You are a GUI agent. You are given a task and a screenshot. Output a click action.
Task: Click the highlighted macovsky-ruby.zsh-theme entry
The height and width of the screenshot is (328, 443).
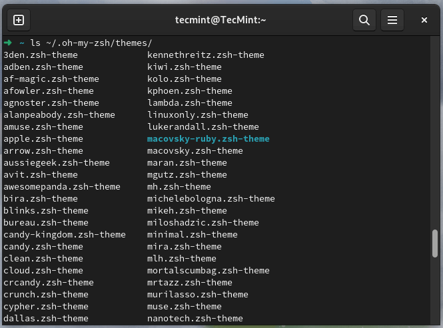click(x=208, y=139)
